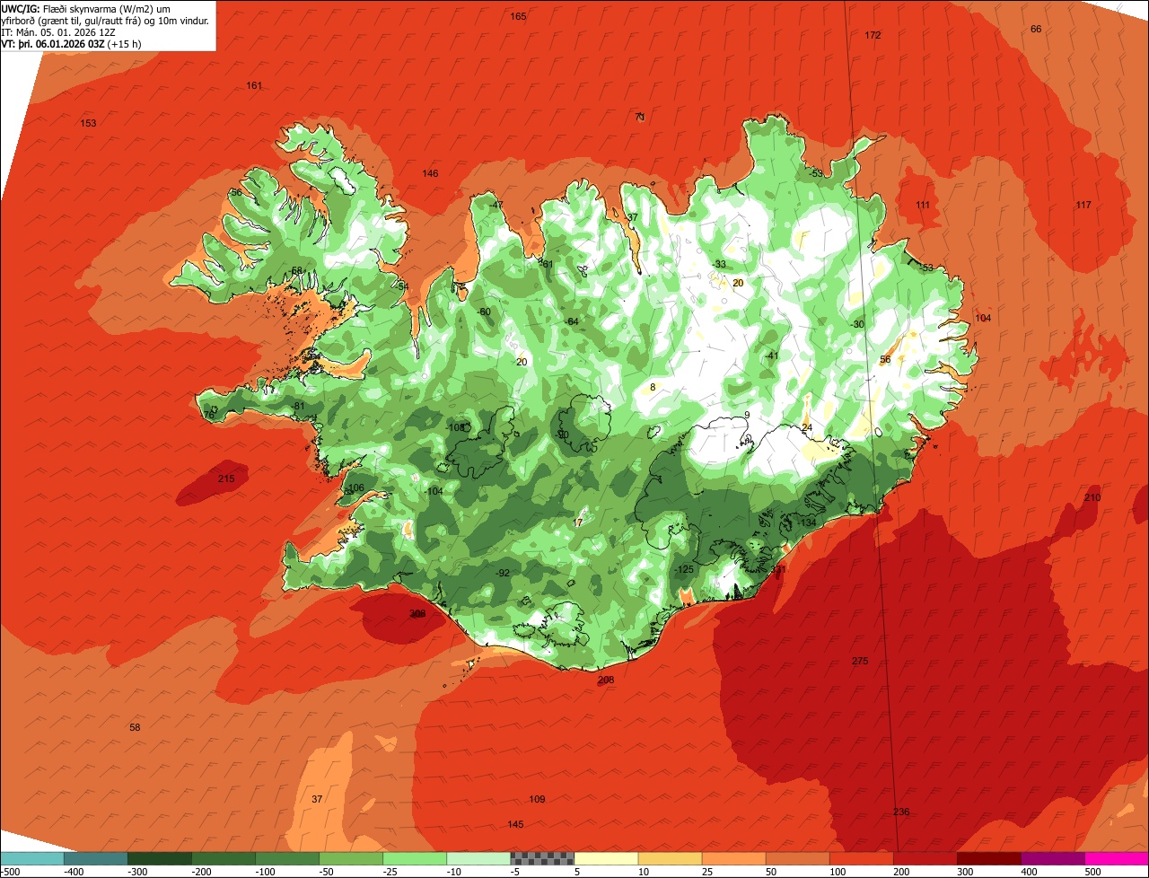Click the flux value 236
Screen dimensions: 1149x878
click(901, 812)
